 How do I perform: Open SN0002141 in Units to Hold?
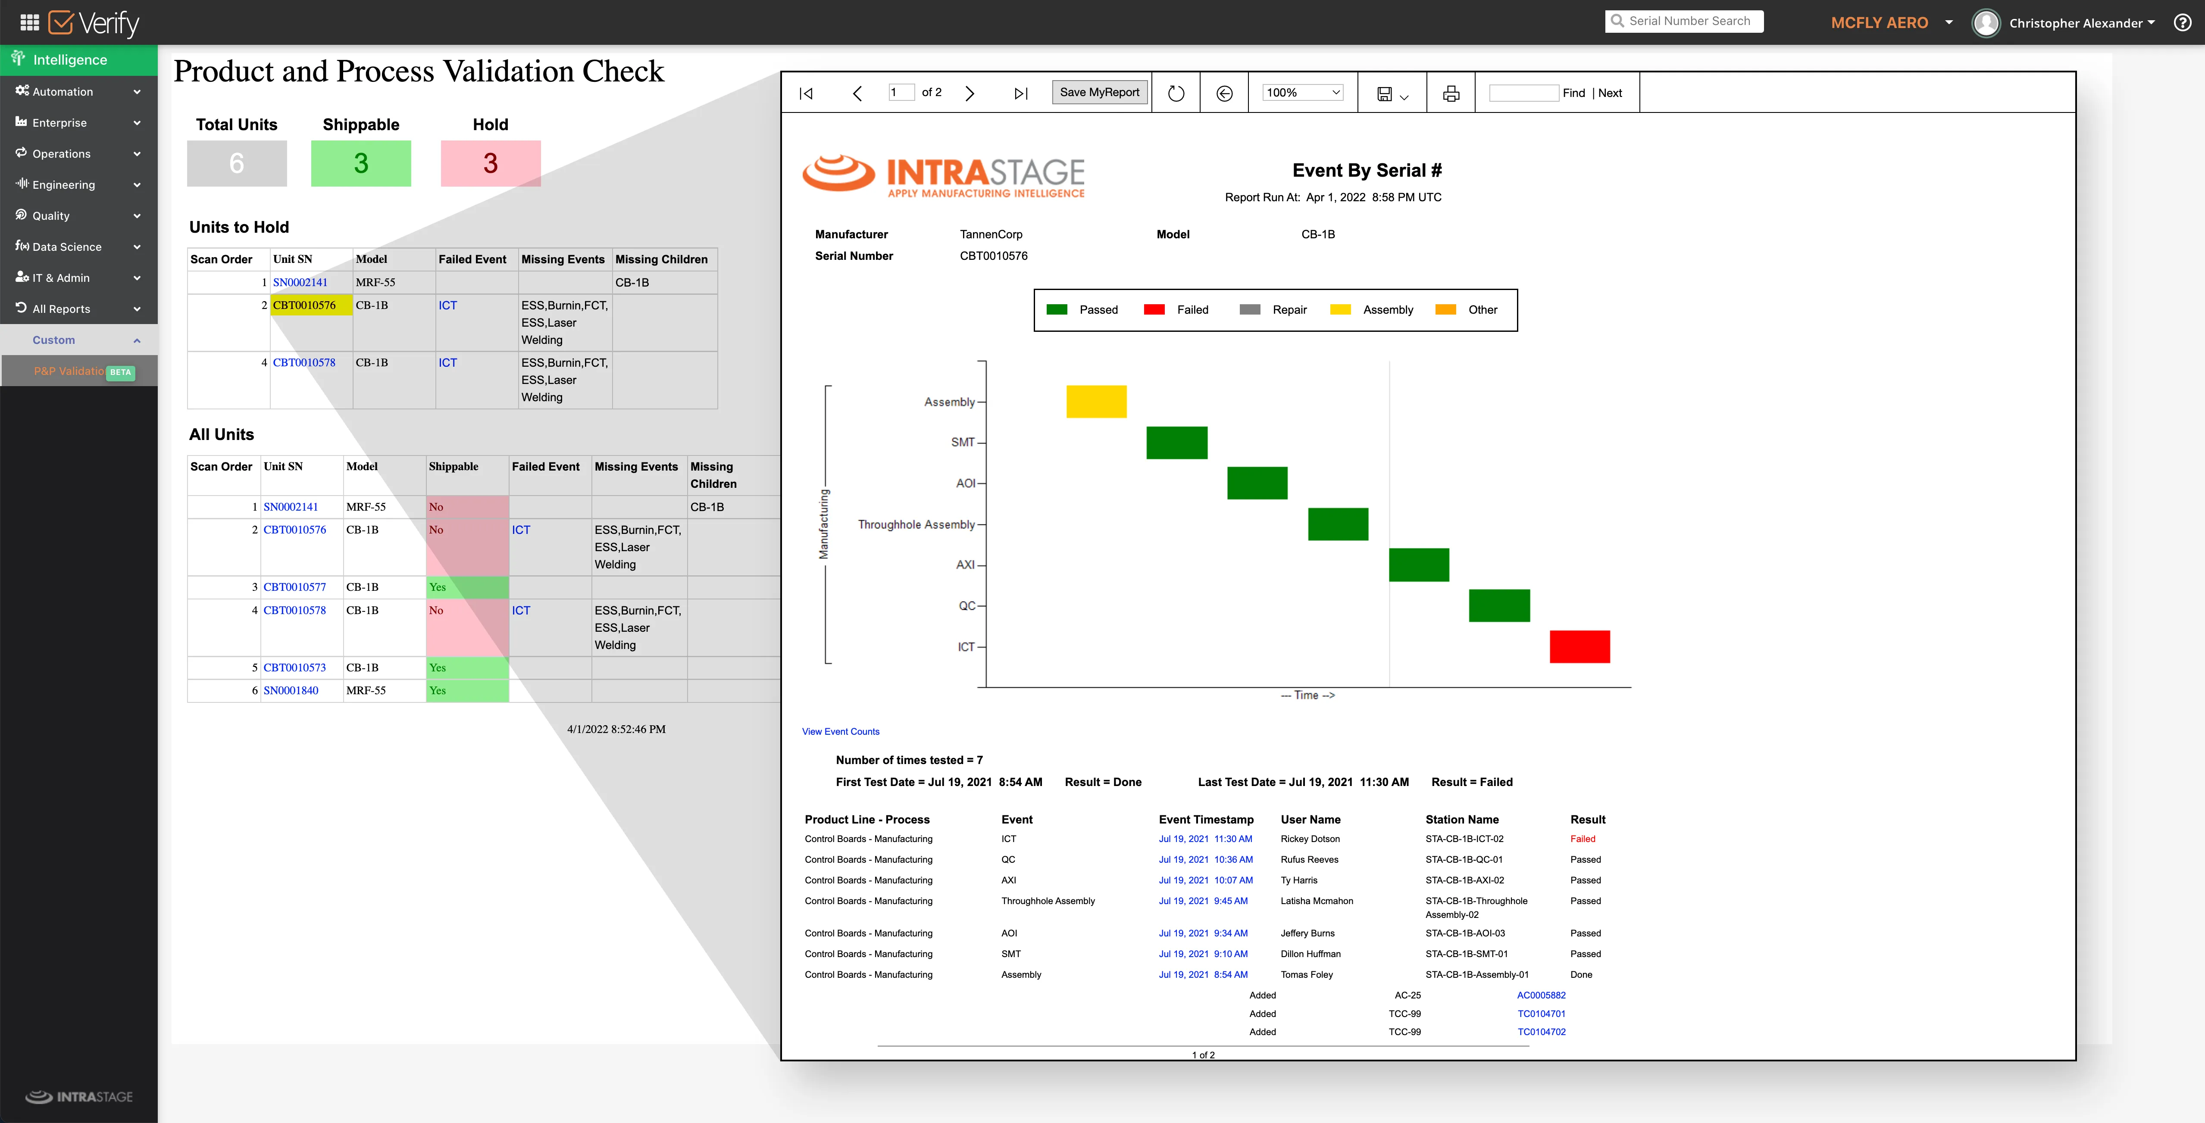coord(300,282)
